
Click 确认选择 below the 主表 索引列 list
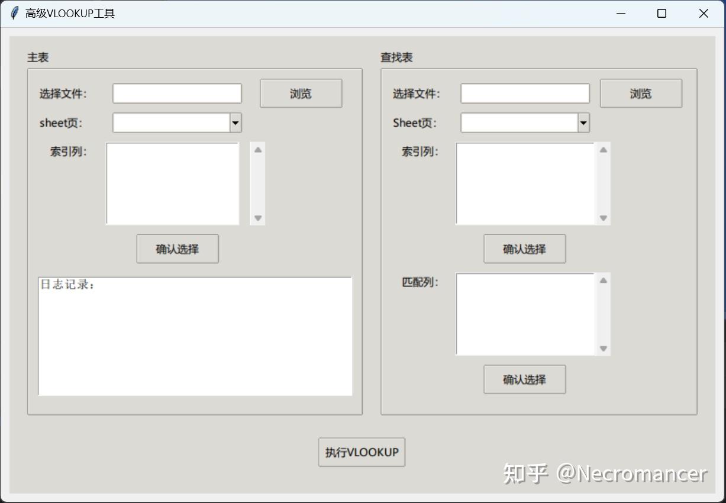(x=177, y=249)
